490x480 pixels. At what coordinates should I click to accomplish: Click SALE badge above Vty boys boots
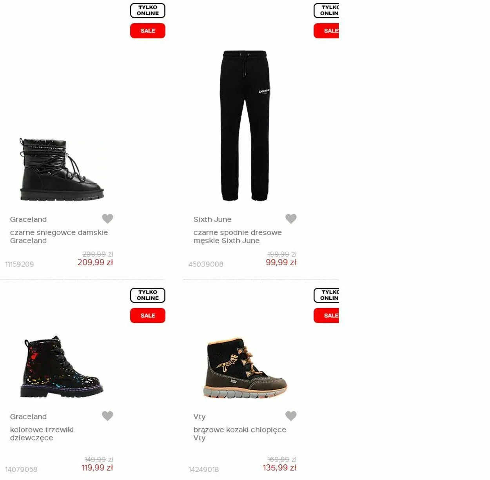click(x=326, y=316)
